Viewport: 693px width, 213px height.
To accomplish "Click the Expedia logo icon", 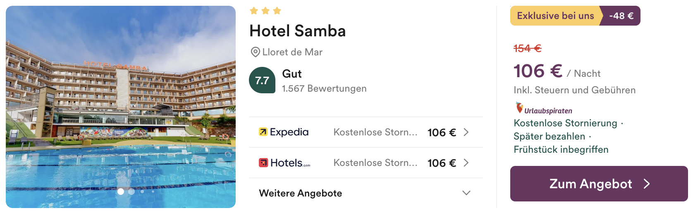I will (263, 132).
